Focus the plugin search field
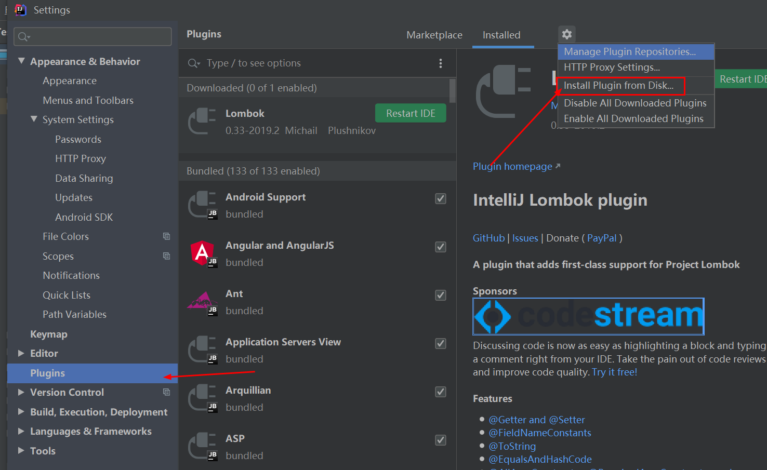This screenshot has height=470, width=767. coord(317,63)
